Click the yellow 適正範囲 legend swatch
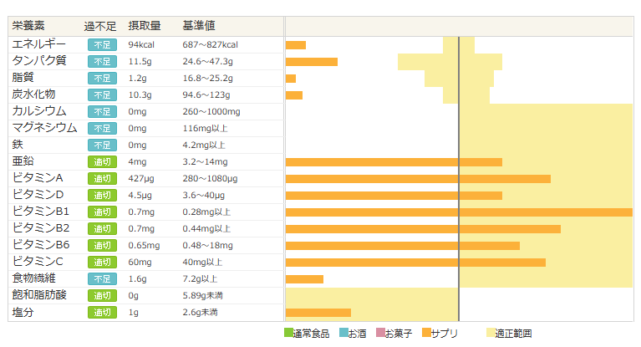Image resolution: width=641 pixels, height=347 pixels. tap(489, 333)
